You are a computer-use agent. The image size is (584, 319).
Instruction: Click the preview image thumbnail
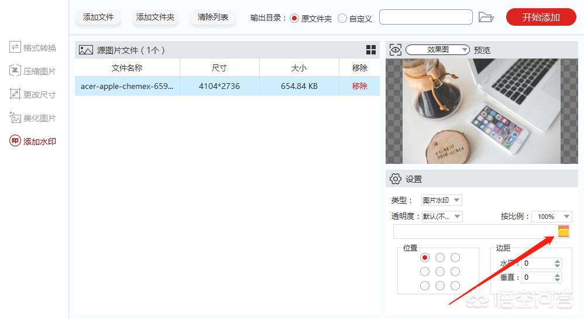[x=482, y=111]
